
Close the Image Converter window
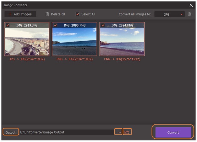coord(191,5)
